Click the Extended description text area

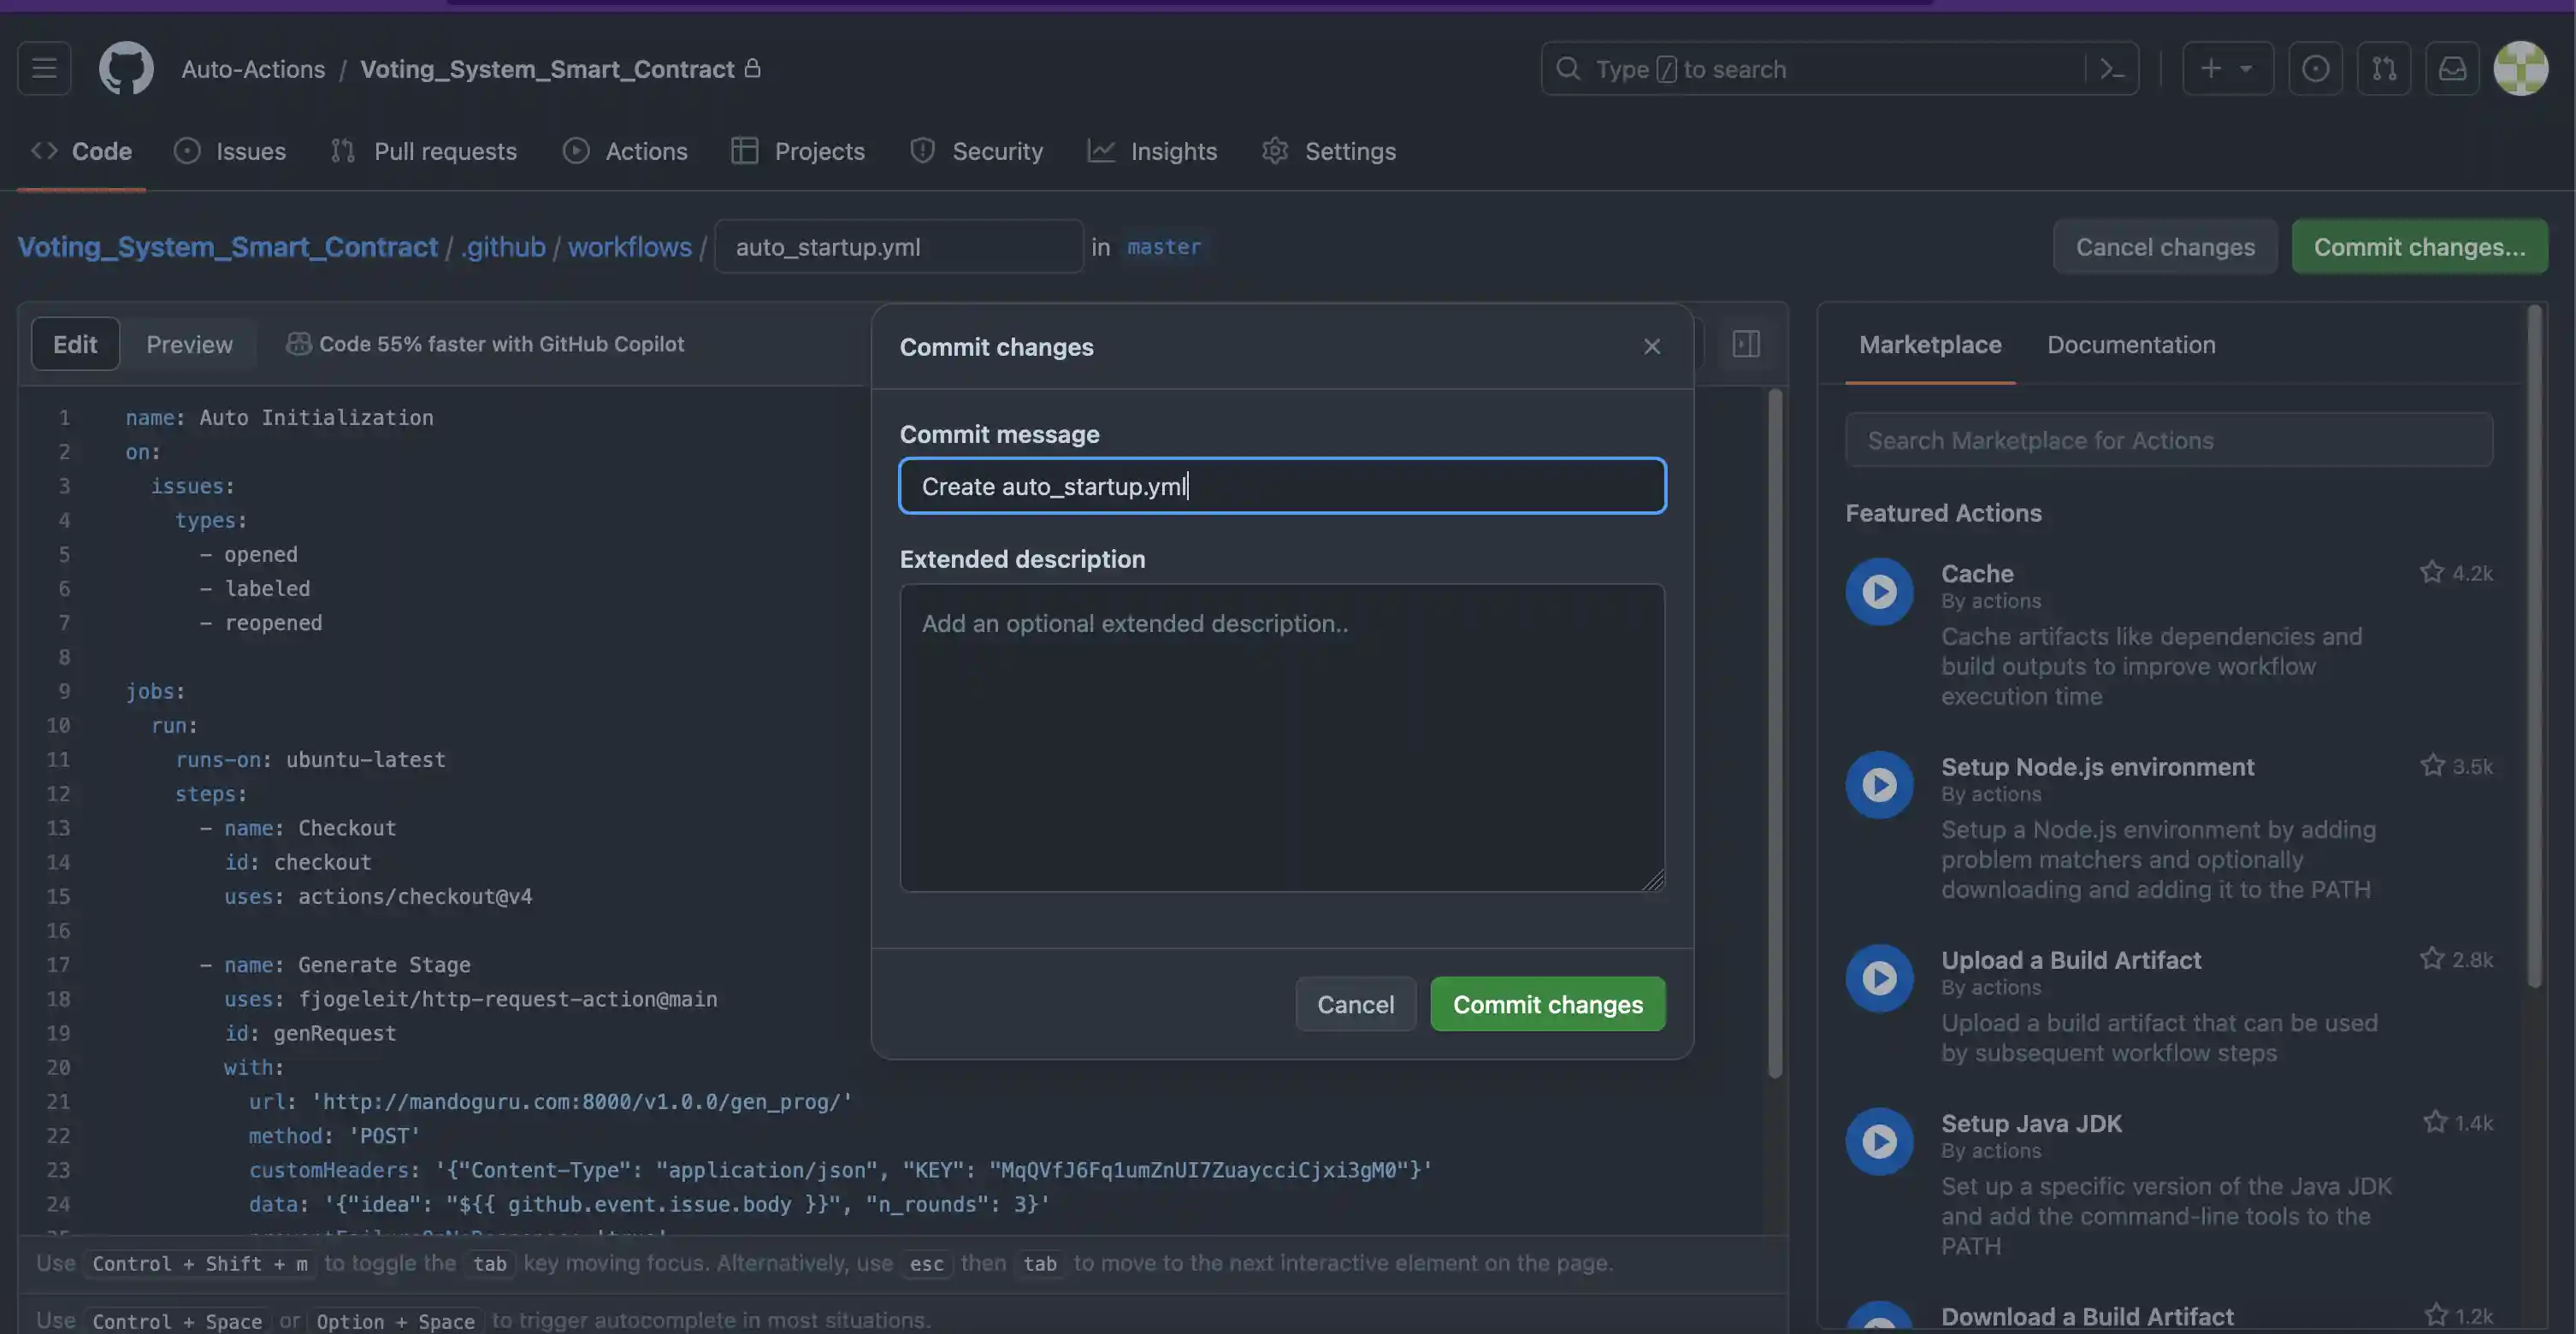(x=1282, y=738)
